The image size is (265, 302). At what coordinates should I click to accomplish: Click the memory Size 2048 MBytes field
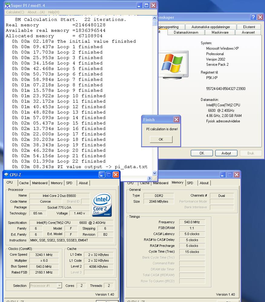tap(159, 201)
